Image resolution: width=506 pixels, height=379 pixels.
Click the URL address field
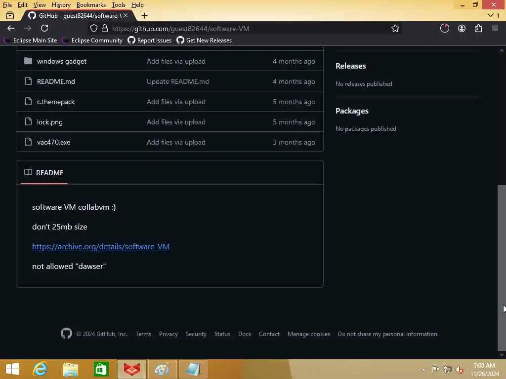pyautogui.click(x=245, y=29)
